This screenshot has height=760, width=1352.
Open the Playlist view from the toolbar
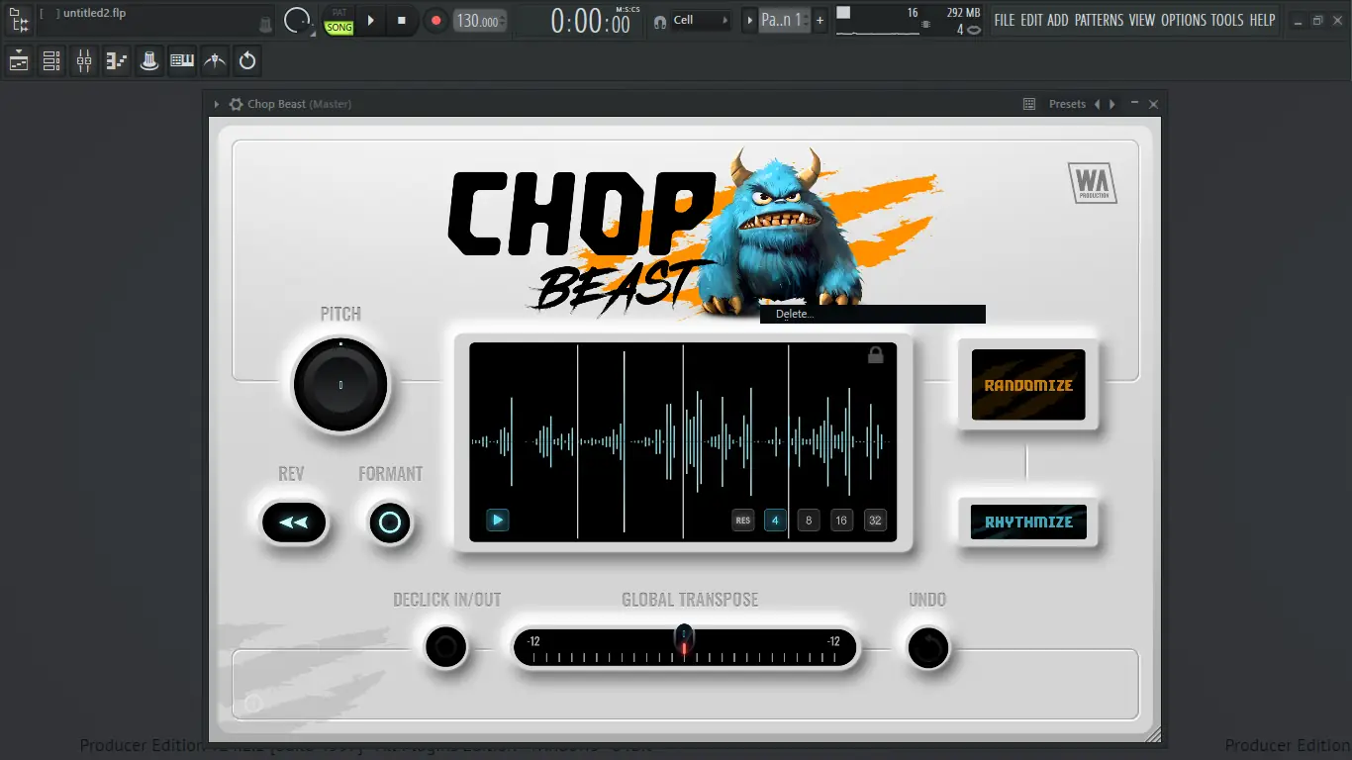pyautogui.click(x=19, y=61)
